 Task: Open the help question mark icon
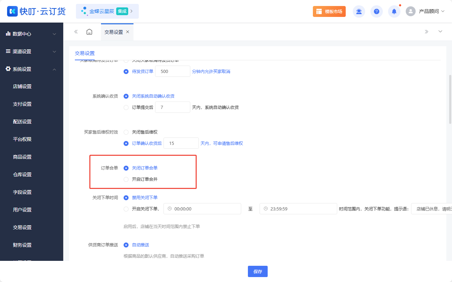pyautogui.click(x=376, y=11)
